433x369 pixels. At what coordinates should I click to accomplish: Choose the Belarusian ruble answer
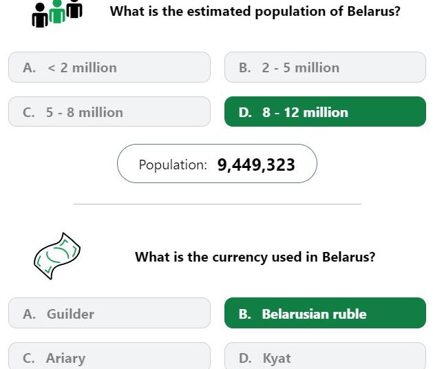point(326,313)
